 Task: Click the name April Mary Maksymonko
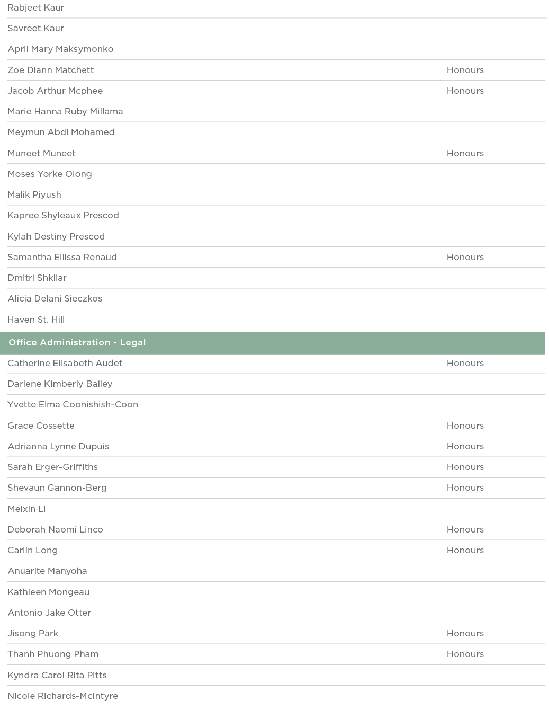60,49
